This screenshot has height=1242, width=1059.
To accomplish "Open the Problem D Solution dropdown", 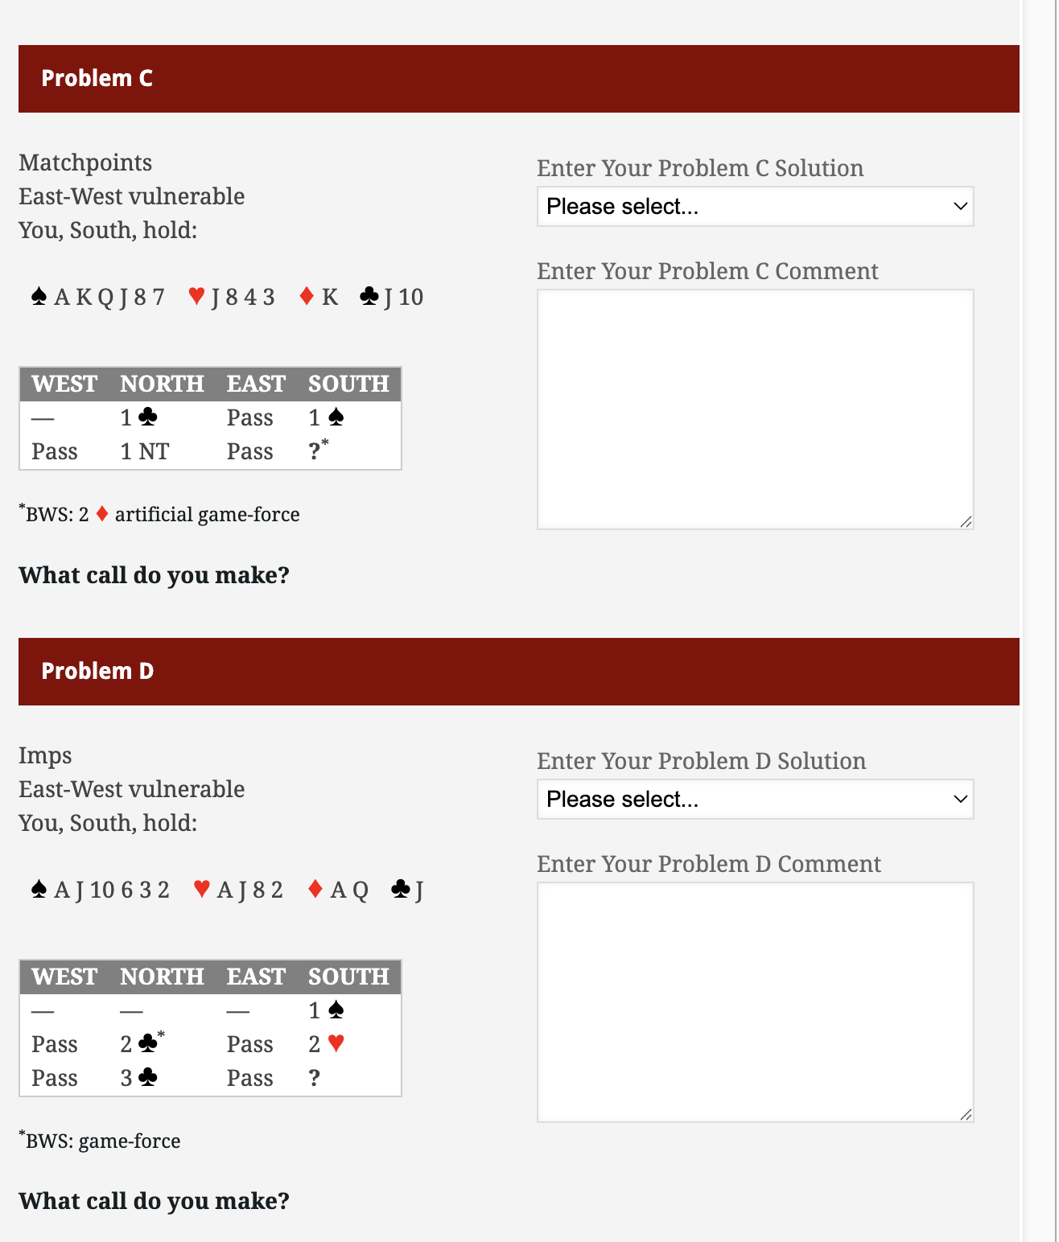I will point(755,800).
